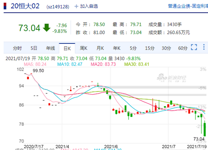Select the 日K chart tab
Screen dimensions: 208x150
tap(67, 48)
